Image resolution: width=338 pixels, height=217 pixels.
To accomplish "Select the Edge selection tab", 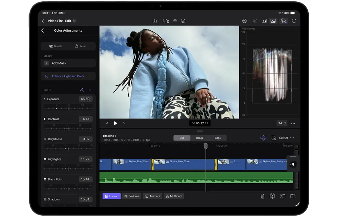I will pyautogui.click(x=218, y=138).
